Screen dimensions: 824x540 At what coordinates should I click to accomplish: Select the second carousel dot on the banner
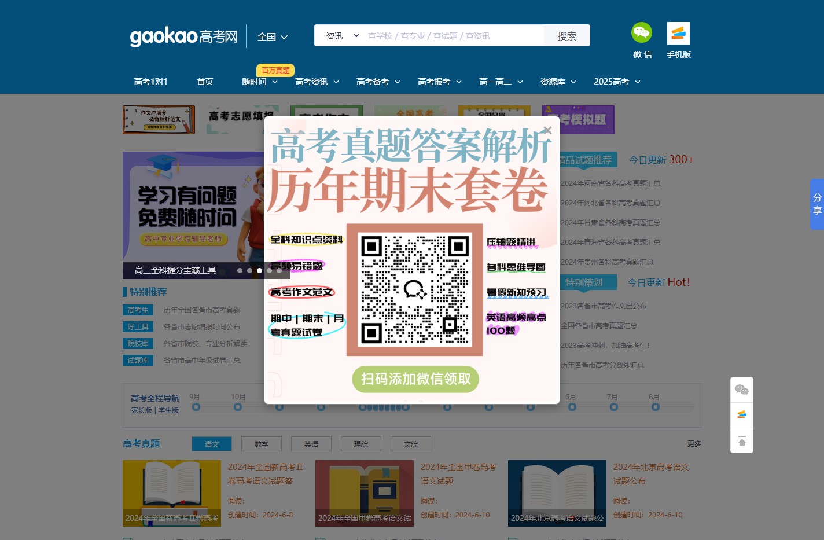pyautogui.click(x=249, y=270)
